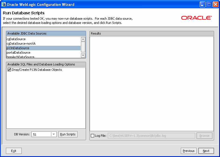Viewport: 220px width, 157px height.
Task: Close the Configuration Wizard window
Action: pyautogui.click(x=215, y=4)
